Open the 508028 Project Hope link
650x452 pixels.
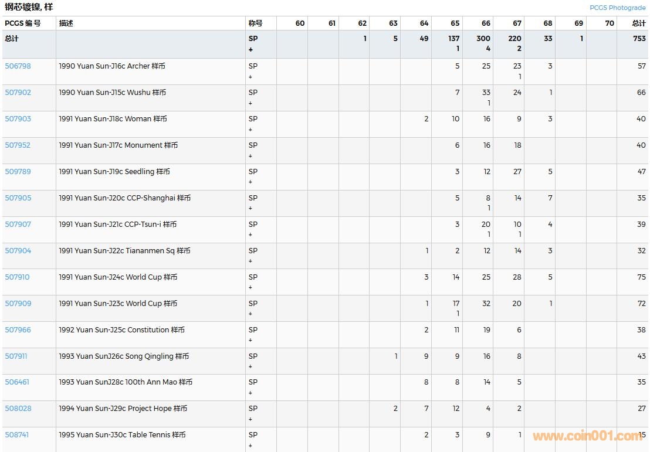(18, 409)
